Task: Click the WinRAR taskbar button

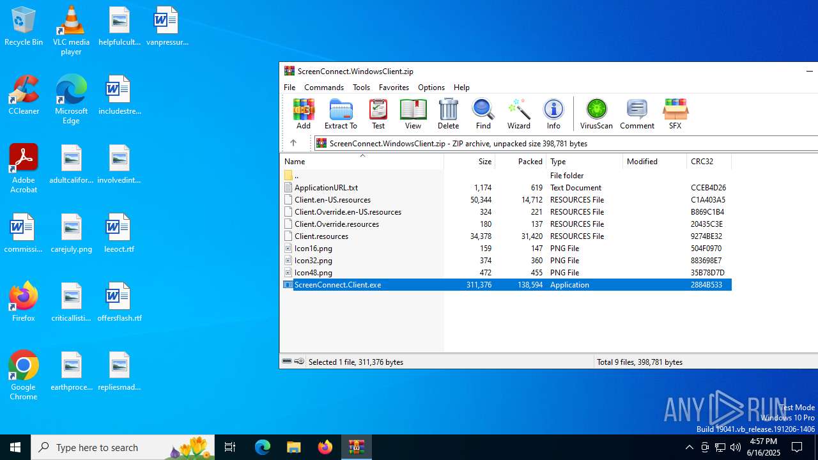Action: click(356, 447)
